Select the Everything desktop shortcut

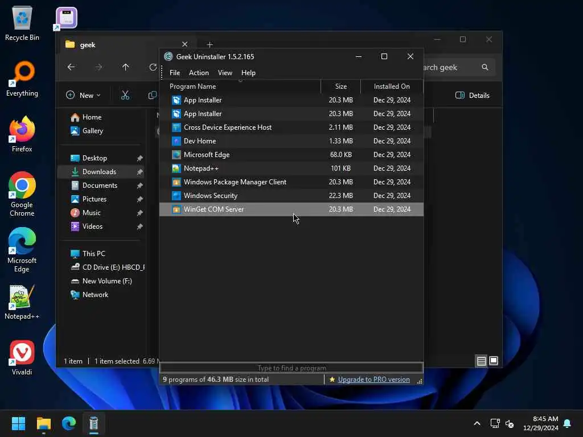(x=22, y=79)
